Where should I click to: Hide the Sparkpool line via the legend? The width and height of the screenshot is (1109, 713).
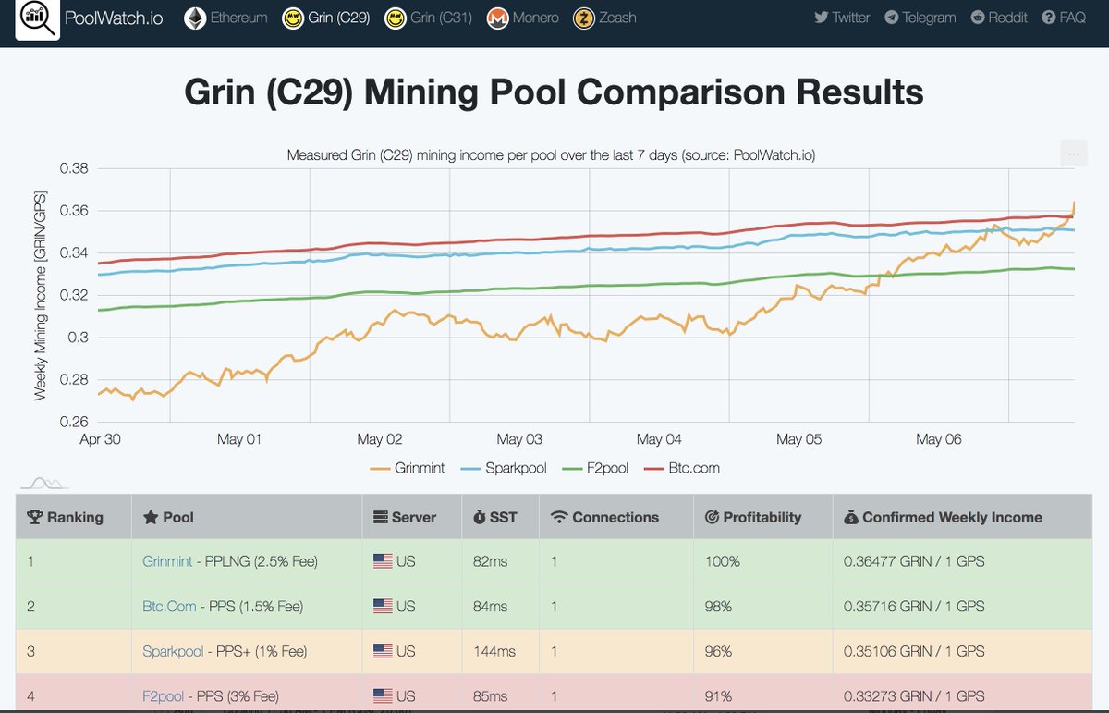tap(518, 468)
